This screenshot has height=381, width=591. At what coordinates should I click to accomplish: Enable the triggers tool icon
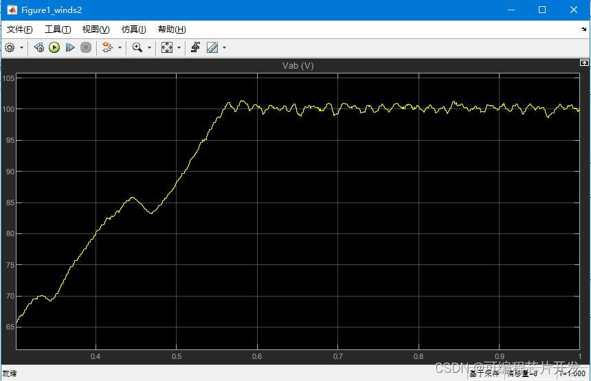[x=195, y=47]
